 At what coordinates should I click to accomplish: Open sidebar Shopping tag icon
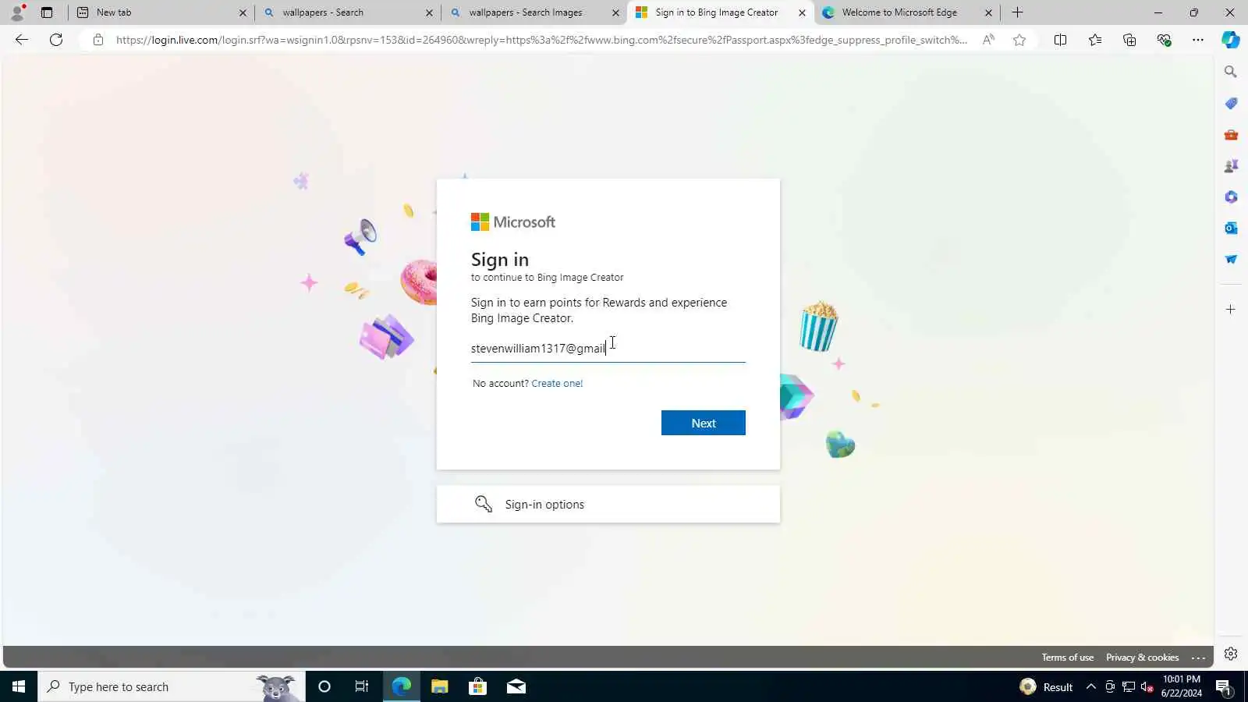click(x=1231, y=103)
